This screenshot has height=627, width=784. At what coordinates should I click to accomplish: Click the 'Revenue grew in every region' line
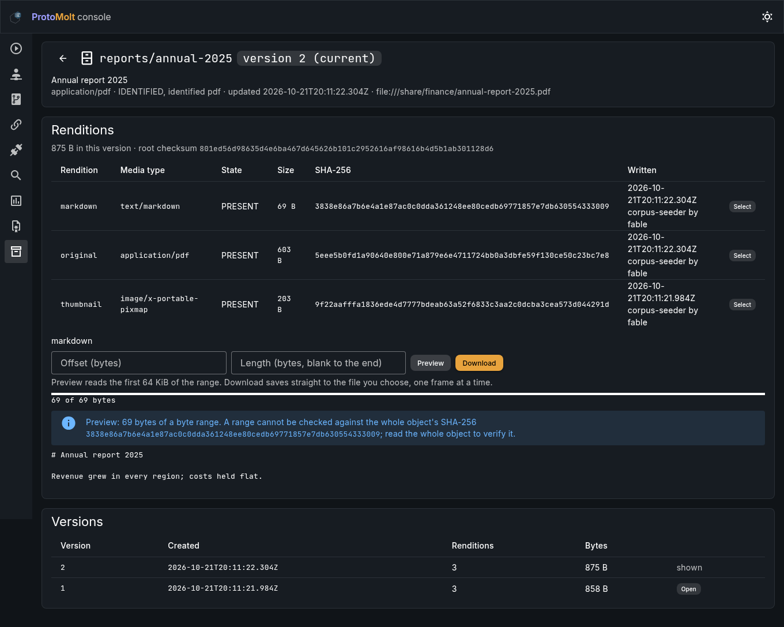point(157,476)
